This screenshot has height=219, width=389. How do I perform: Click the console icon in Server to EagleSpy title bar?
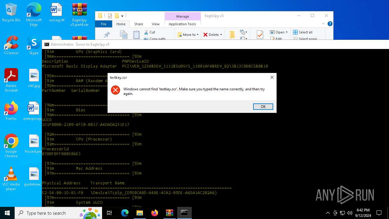point(46,44)
